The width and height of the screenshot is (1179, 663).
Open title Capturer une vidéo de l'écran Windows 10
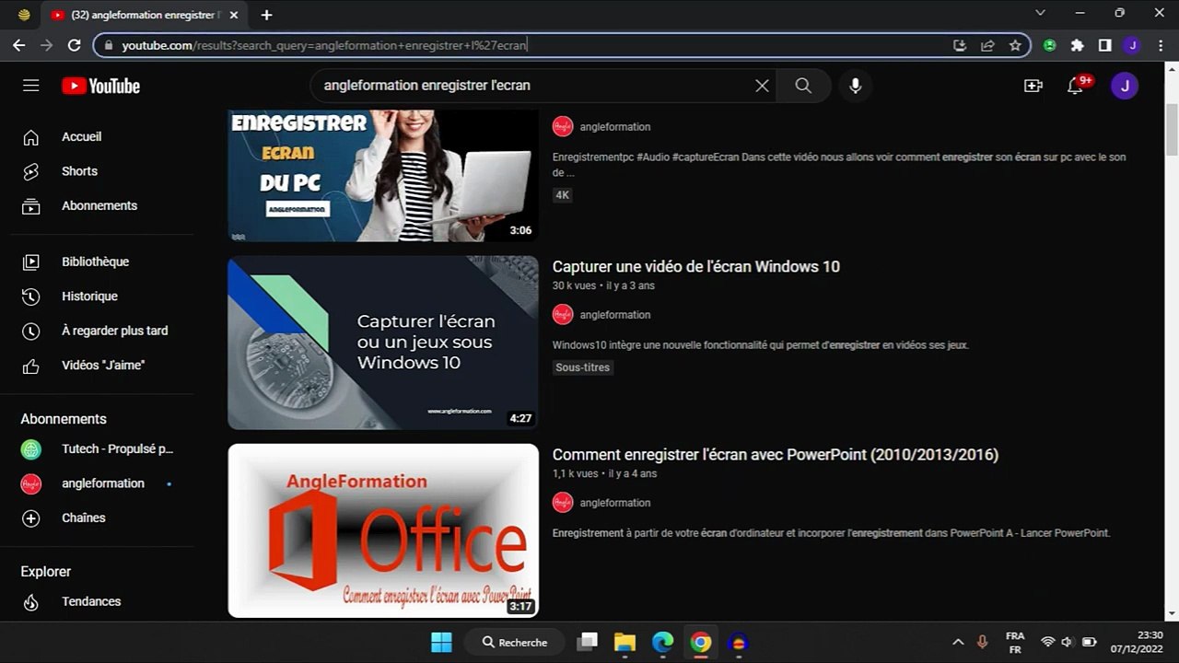click(x=696, y=266)
